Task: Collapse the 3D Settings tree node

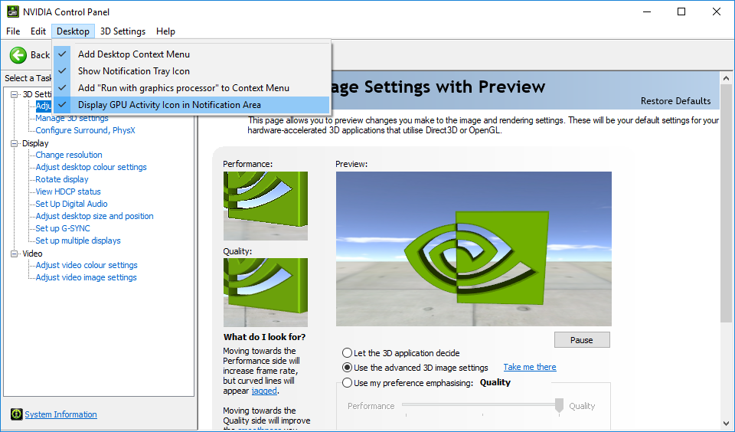Action: click(14, 94)
